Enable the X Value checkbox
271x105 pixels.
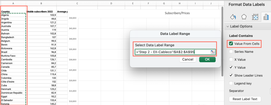231,60
